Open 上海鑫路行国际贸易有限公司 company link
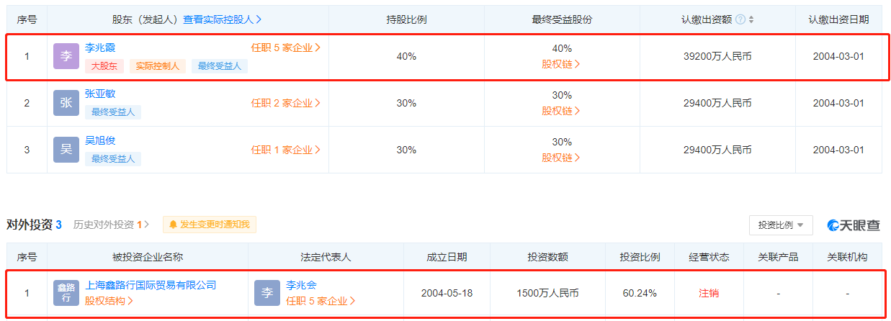Viewport: 891px width, 321px height. point(151,285)
